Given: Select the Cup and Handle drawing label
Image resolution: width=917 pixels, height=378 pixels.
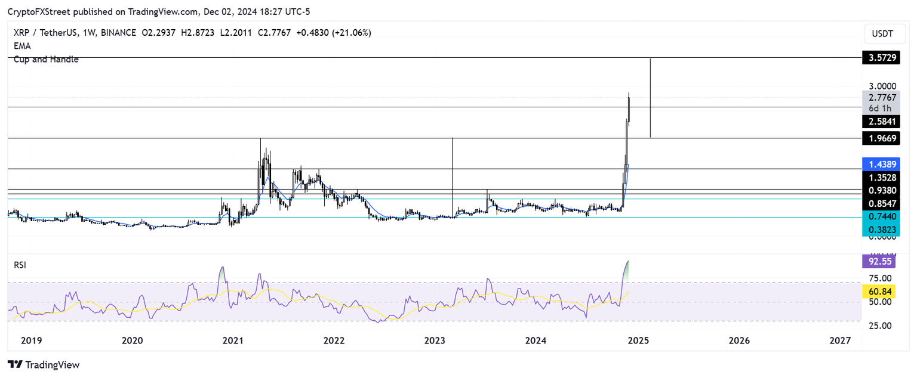Looking at the screenshot, I should 45,59.
